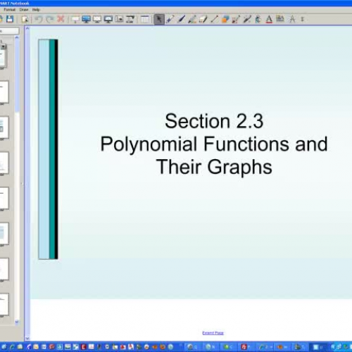Select the fourth page thumbnail in sorter
The image size is (352, 352).
[x=4, y=163]
